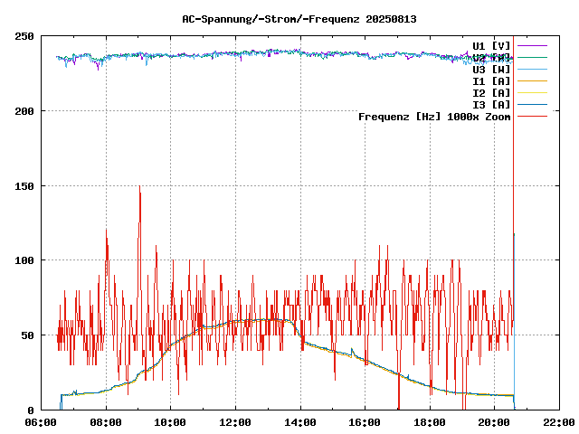Screen dimensions: 579x434
Task: Click the 150 y-axis tick label
Action: click(24, 185)
